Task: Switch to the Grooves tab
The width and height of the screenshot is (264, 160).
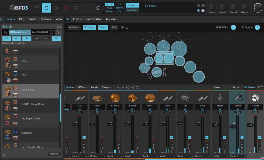Action: click(x=46, y=19)
